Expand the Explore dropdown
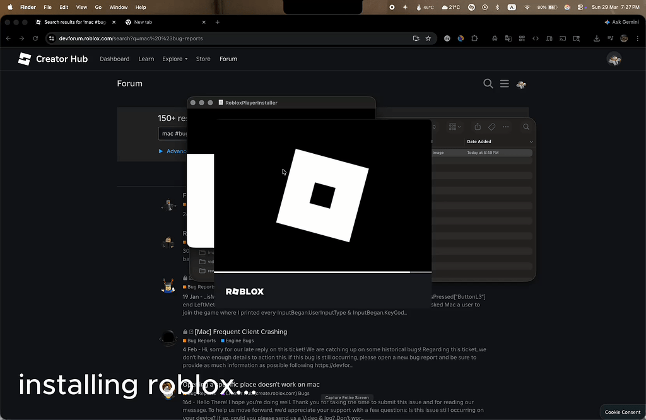The image size is (646, 420). 175,59
